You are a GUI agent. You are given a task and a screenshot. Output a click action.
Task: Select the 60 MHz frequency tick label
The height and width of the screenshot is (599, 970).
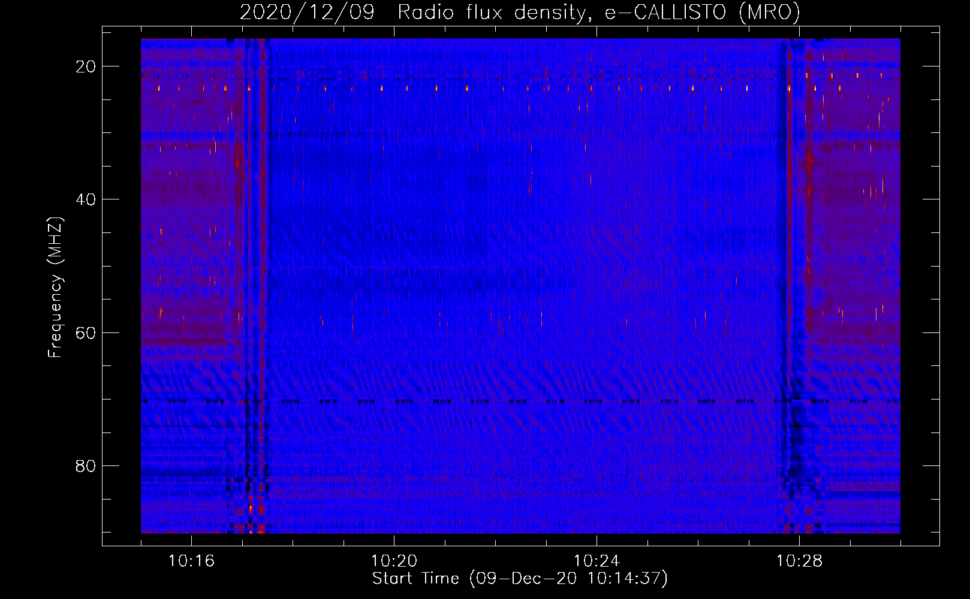tap(86, 332)
